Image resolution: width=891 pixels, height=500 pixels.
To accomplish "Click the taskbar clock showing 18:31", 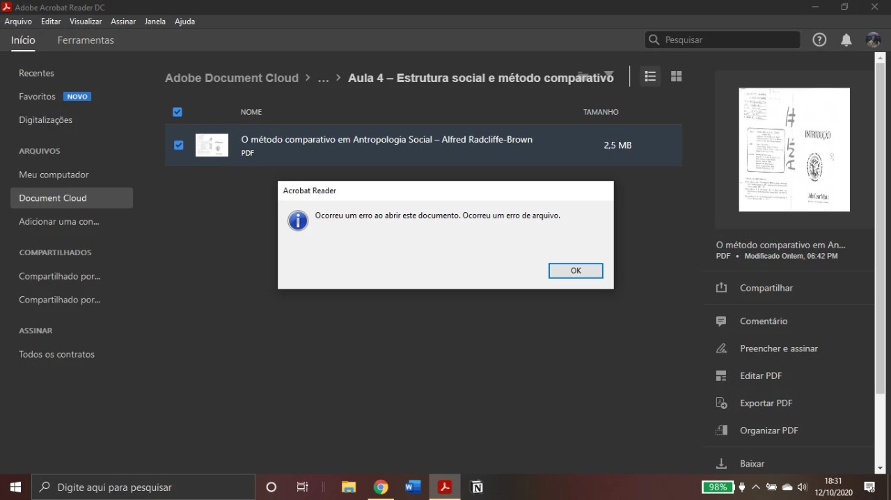I will [x=833, y=487].
